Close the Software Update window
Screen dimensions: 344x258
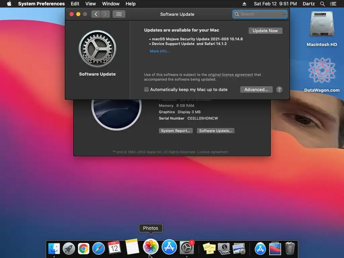tap(72, 14)
